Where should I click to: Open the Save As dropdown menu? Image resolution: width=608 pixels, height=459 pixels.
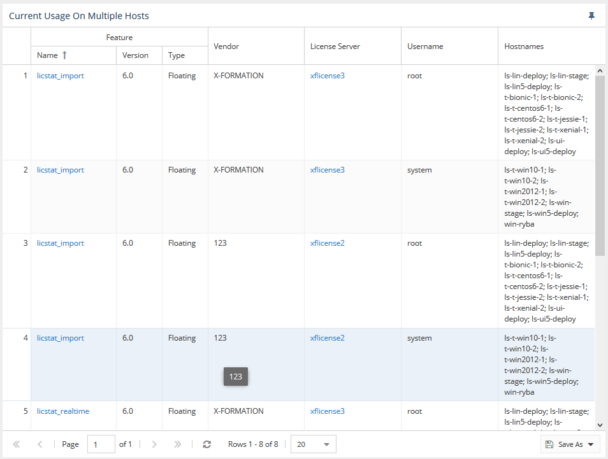coord(570,444)
